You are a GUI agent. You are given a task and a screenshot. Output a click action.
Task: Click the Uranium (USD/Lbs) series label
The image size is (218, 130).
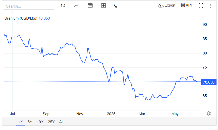point(21,18)
